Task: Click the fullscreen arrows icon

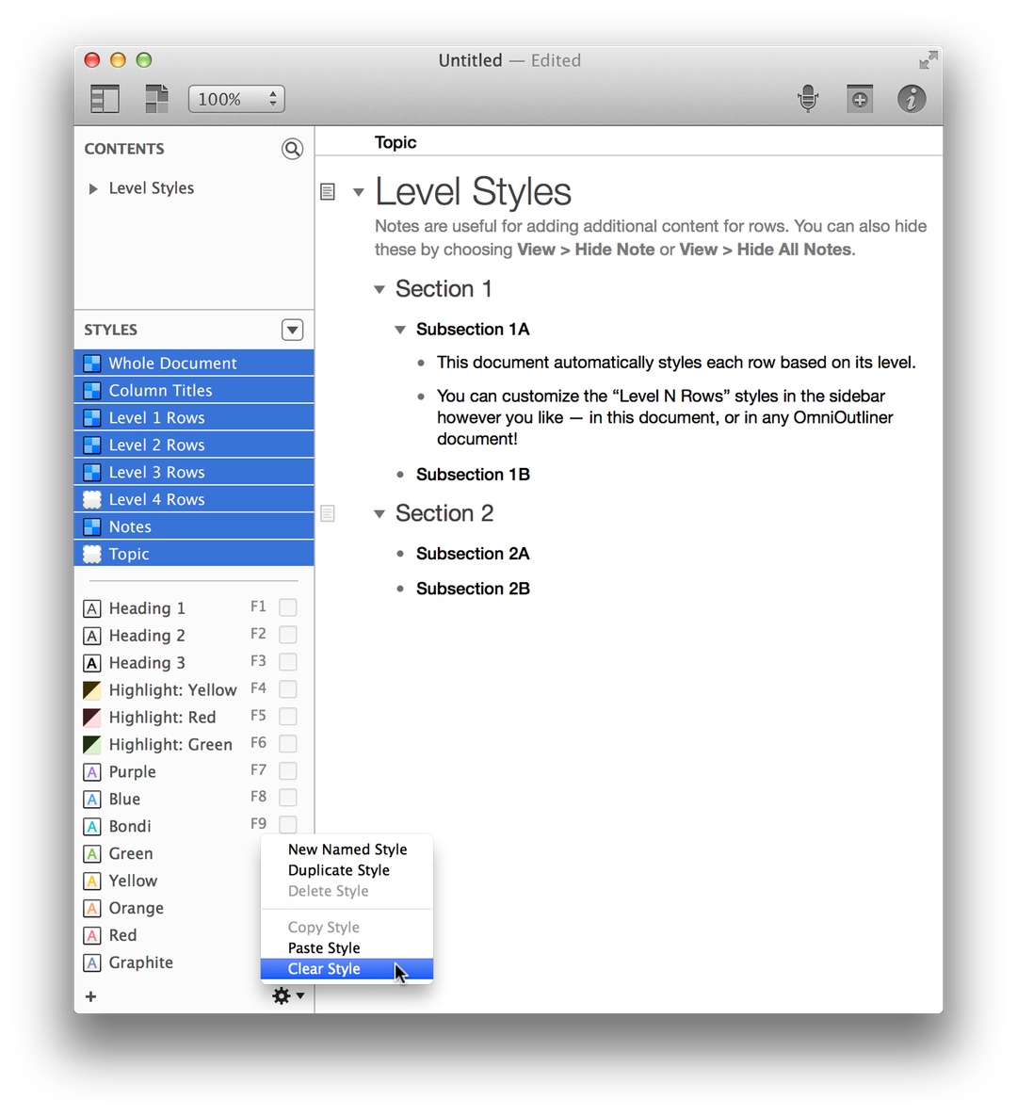Action: [928, 60]
